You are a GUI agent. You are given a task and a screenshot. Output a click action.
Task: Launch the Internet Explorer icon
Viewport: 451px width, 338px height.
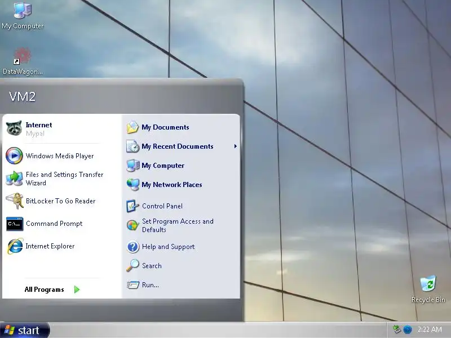(x=15, y=246)
